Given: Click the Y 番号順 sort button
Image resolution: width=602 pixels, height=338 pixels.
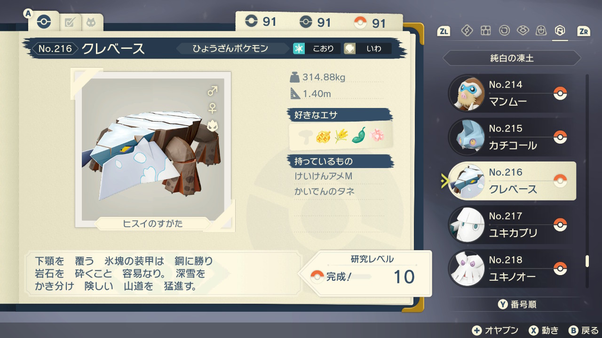Looking at the screenshot, I should 517,305.
